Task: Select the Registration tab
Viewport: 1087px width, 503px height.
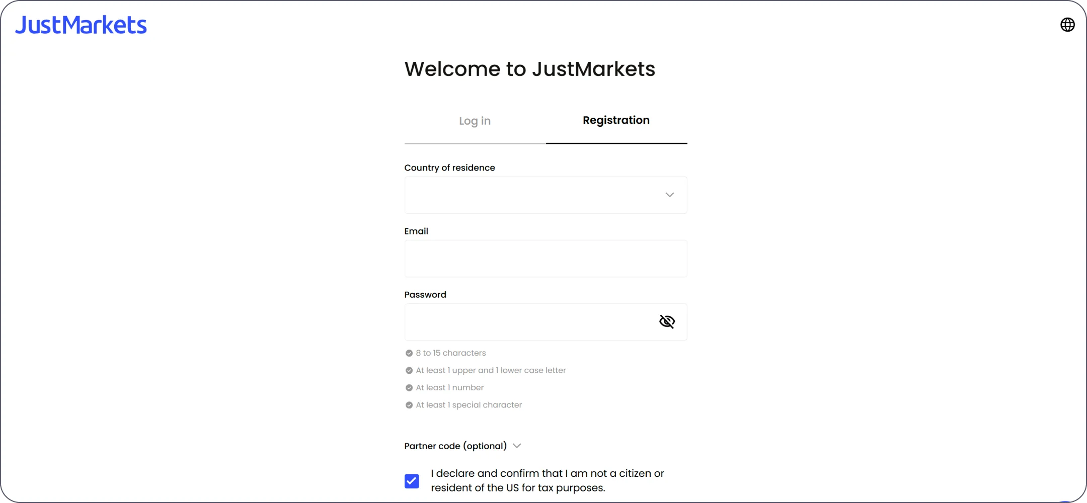Action: click(x=616, y=121)
